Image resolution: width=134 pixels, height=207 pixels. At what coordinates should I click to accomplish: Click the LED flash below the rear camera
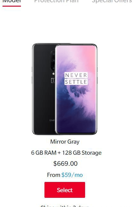[53, 74]
